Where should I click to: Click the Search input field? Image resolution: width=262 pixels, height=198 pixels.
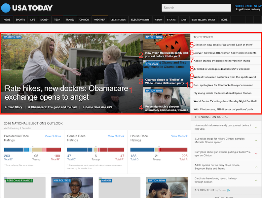(x=196, y=8)
